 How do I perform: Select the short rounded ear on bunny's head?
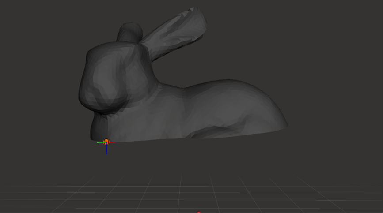[x=130, y=32]
